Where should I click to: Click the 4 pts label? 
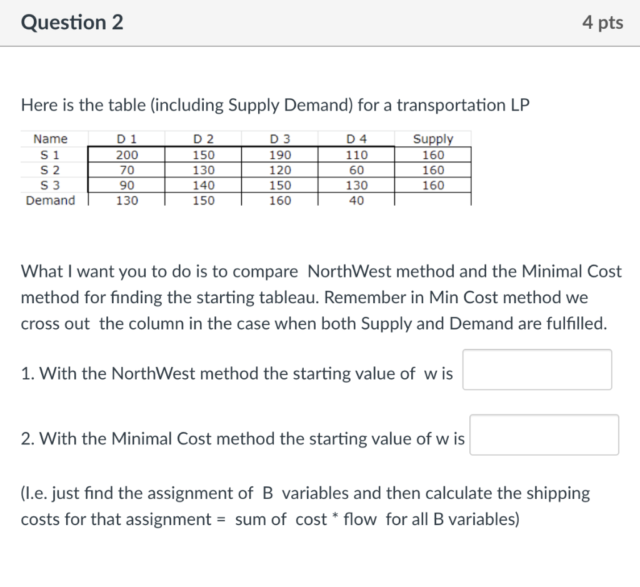(x=603, y=22)
